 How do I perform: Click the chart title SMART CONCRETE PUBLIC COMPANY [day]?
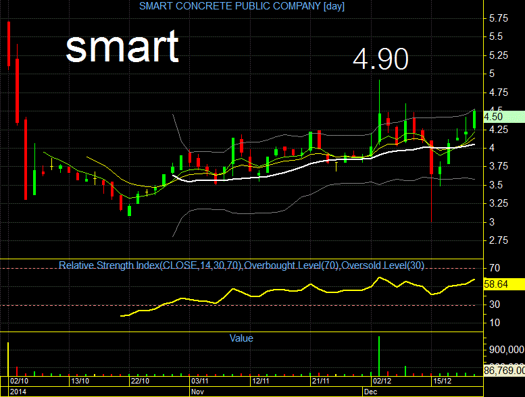[x=242, y=6]
